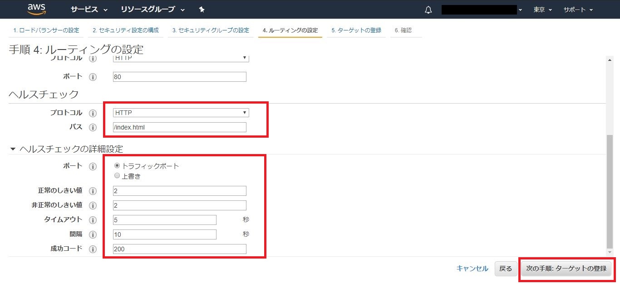The width and height of the screenshot is (620, 284).
Task: Click the キャンセル link
Action: pos(472,269)
